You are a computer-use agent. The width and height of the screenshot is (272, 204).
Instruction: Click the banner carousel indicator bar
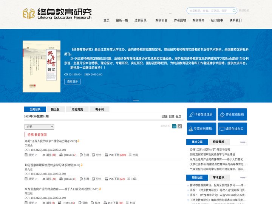(136, 100)
